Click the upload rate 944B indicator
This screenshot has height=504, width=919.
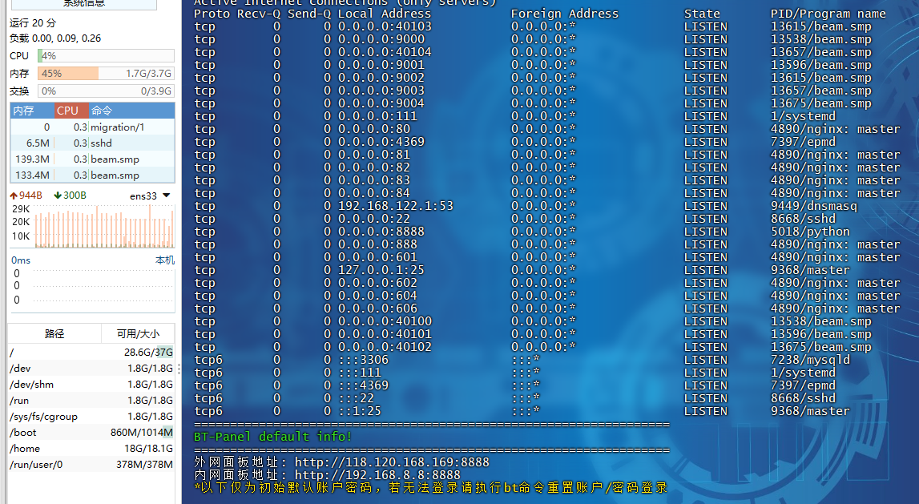[26, 196]
